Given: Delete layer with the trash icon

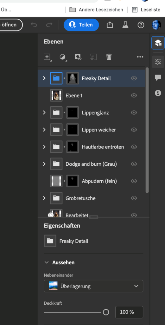Looking at the screenshot, I should (x=109, y=57).
